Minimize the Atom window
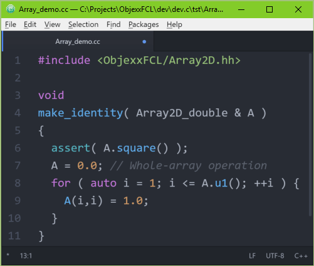This screenshot has width=314, height=266. [241, 9]
